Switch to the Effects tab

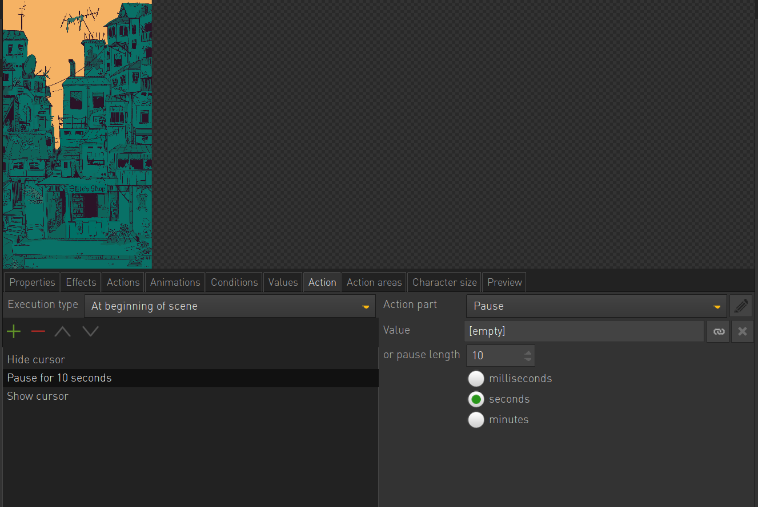(81, 282)
